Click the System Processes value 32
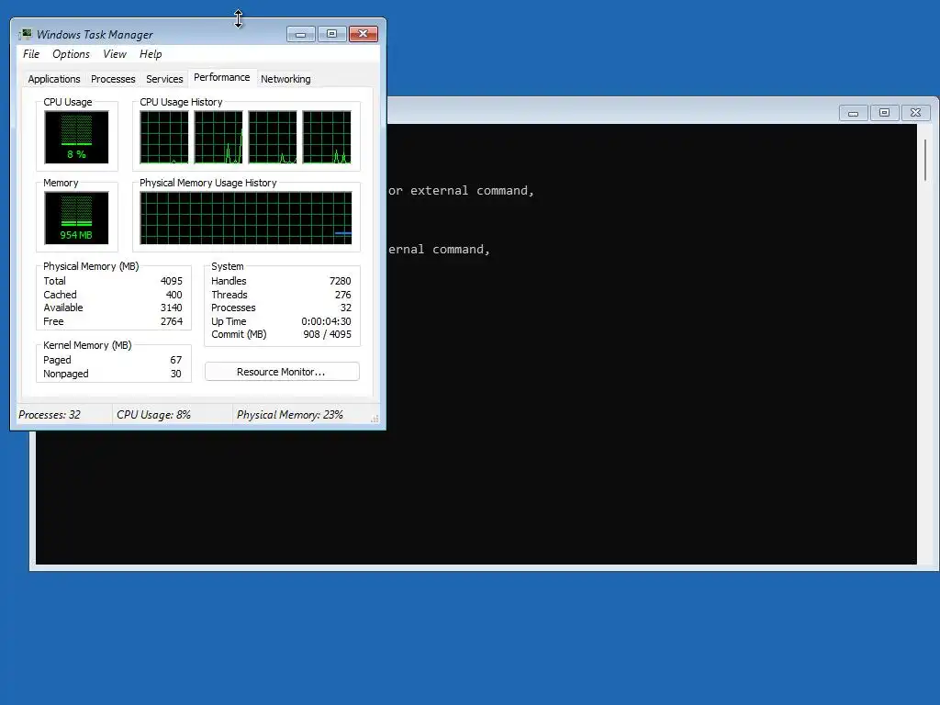Image resolution: width=940 pixels, height=705 pixels. coord(346,308)
